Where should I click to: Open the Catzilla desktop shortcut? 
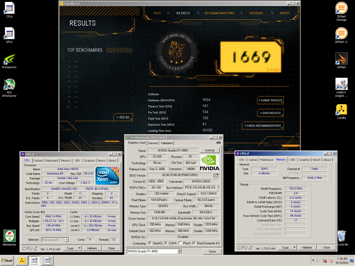pos(341,111)
